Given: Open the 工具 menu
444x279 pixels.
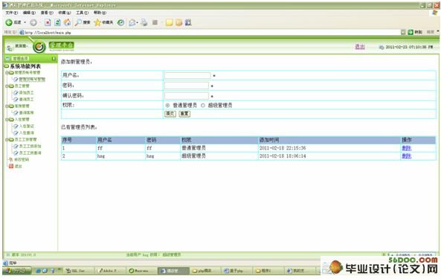Looking at the screenshot, I should (x=82, y=13).
